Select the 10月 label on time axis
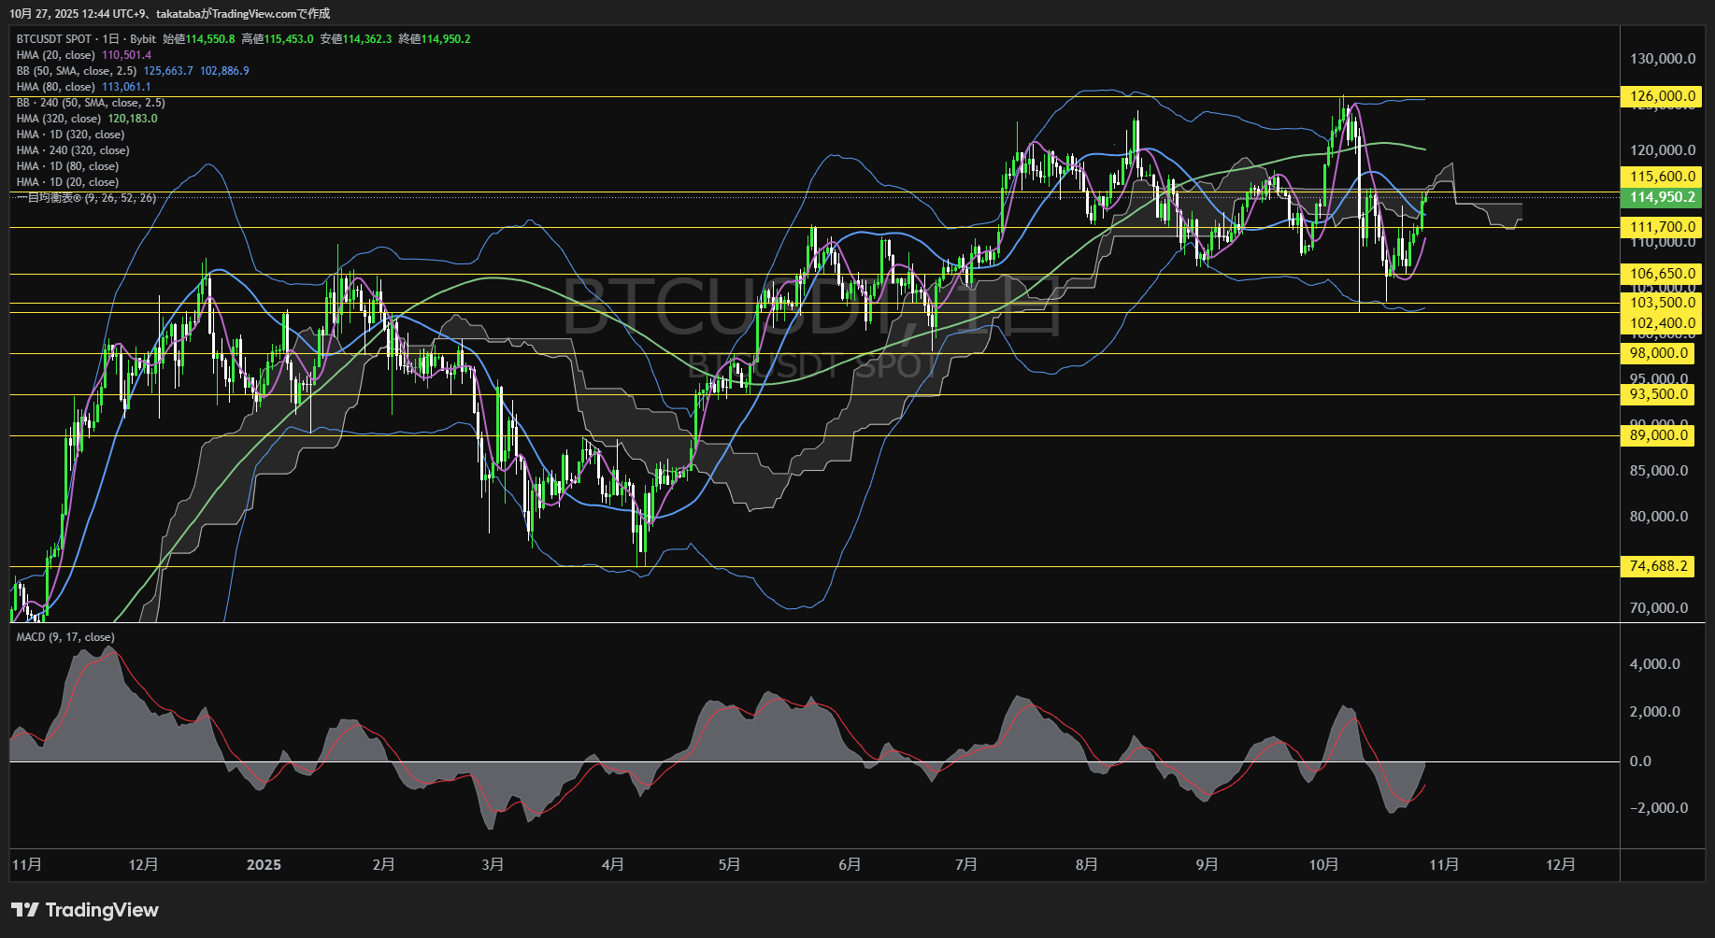This screenshot has height=938, width=1715. click(x=1323, y=865)
